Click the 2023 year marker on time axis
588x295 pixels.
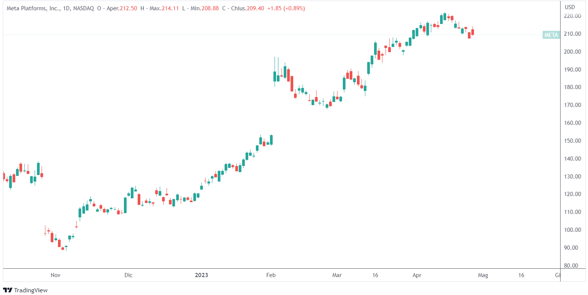tap(201, 275)
